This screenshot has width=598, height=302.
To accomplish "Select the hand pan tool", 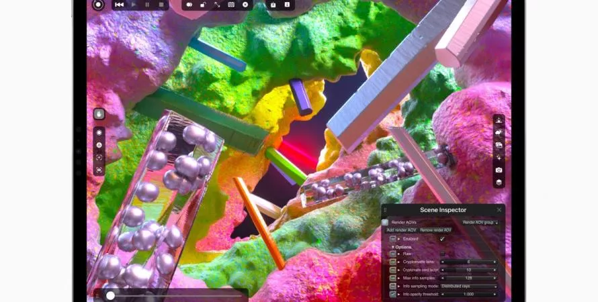I will pos(99,114).
